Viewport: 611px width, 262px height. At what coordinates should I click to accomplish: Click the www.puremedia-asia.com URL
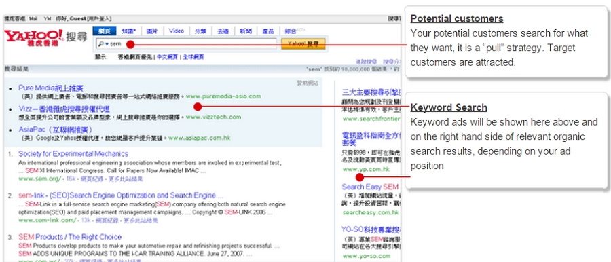[x=223, y=96]
